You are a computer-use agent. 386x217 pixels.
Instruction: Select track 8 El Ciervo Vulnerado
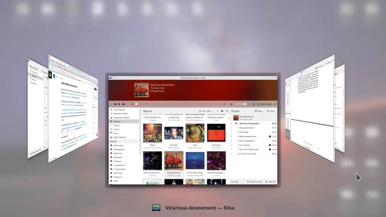[254, 154]
